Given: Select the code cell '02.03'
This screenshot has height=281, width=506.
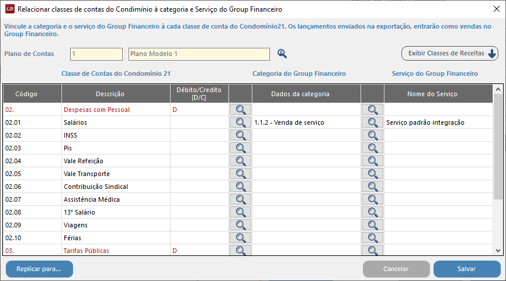Looking at the screenshot, I should pos(32,148).
